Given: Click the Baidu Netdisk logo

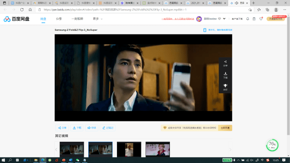Looking at the screenshot, I should point(17,19).
